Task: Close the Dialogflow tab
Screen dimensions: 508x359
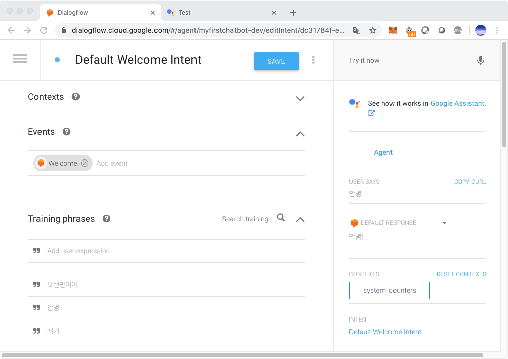Action: [x=153, y=13]
